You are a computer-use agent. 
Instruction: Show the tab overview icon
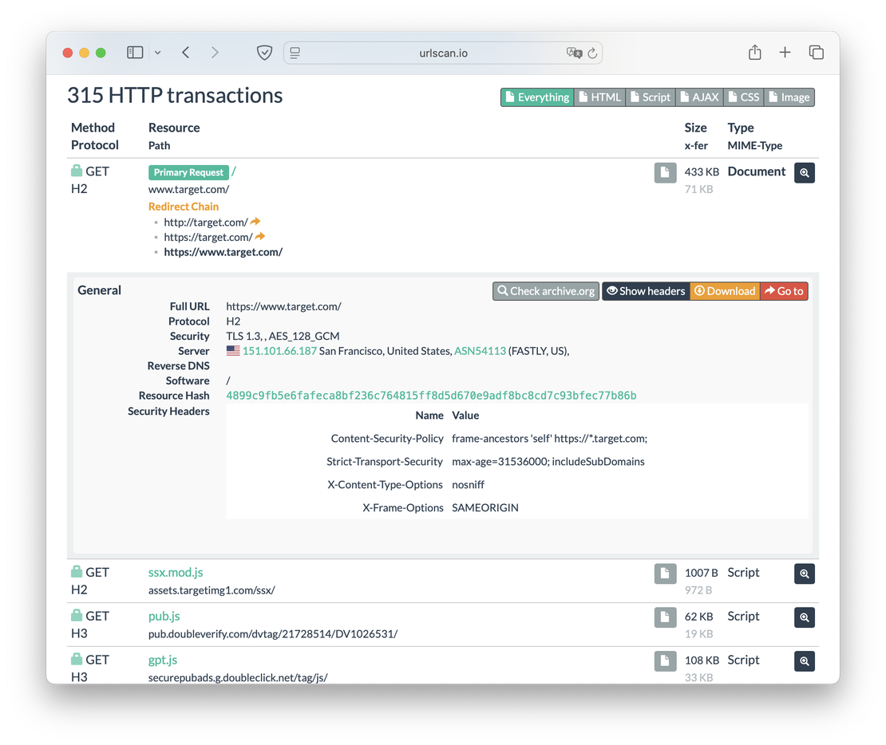tap(816, 53)
